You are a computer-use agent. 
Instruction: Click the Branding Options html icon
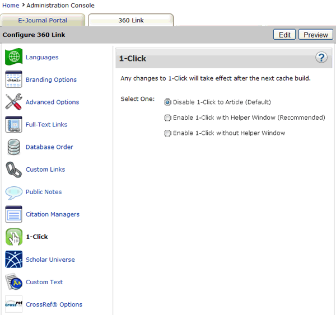click(x=13, y=79)
